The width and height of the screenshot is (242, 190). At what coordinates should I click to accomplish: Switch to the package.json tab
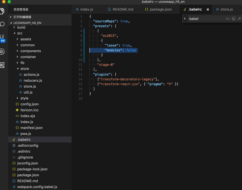[161, 9]
